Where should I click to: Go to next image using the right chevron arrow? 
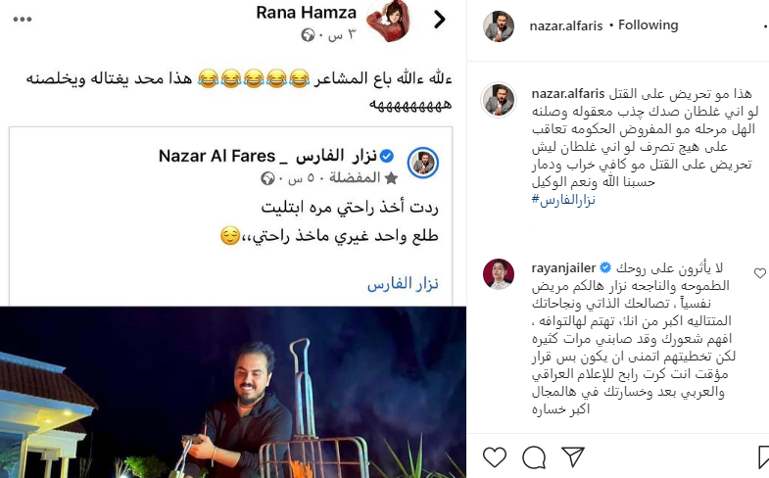point(440,20)
